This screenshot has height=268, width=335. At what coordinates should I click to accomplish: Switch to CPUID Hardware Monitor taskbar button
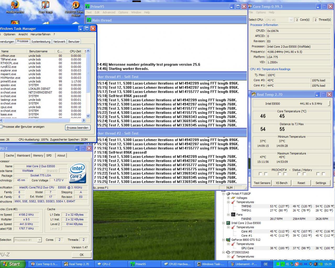point(178,264)
